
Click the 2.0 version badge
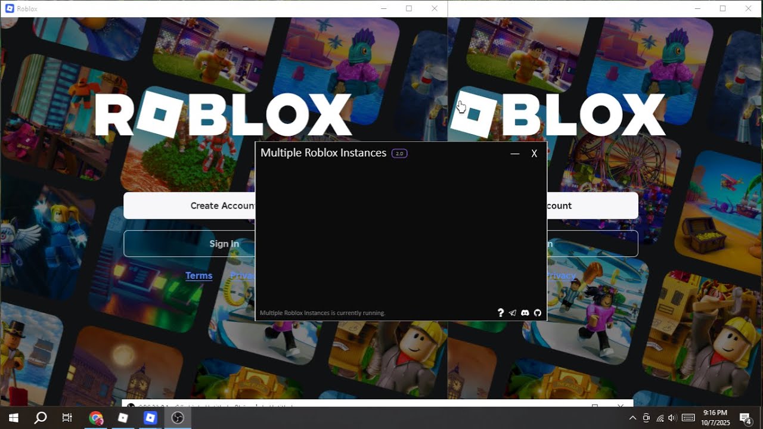tap(399, 154)
